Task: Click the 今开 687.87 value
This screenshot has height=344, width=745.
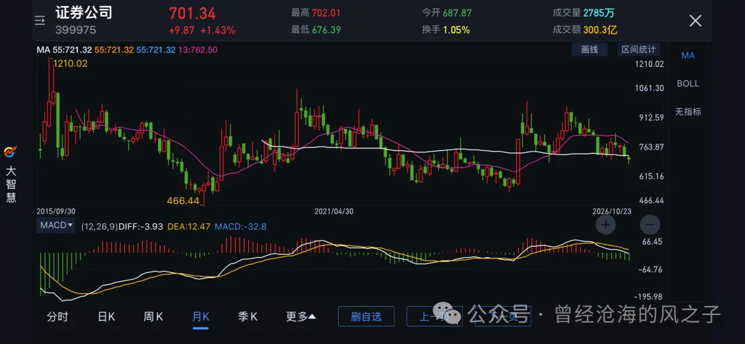Action: (x=457, y=13)
